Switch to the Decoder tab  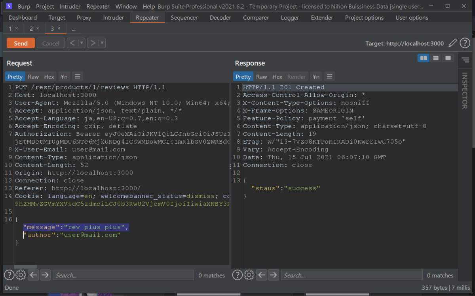[220, 17]
